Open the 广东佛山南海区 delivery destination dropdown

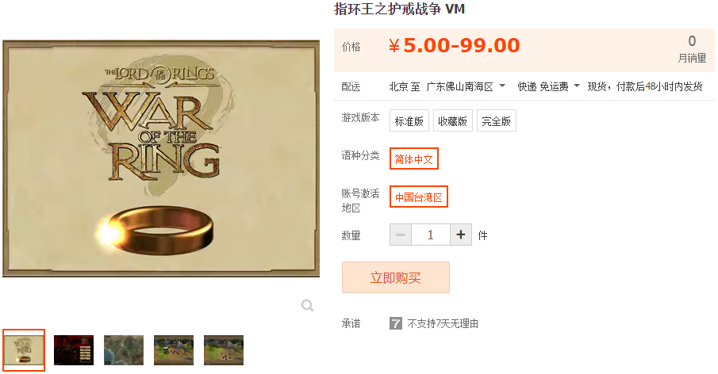coord(466,86)
